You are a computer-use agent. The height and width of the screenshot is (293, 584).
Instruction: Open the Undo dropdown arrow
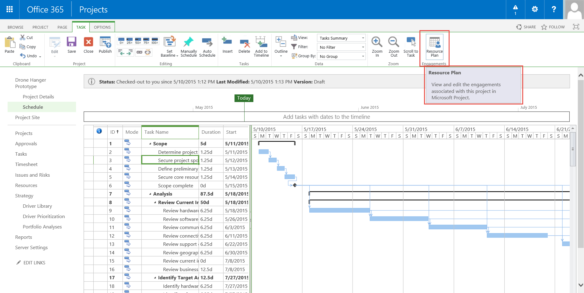point(40,56)
